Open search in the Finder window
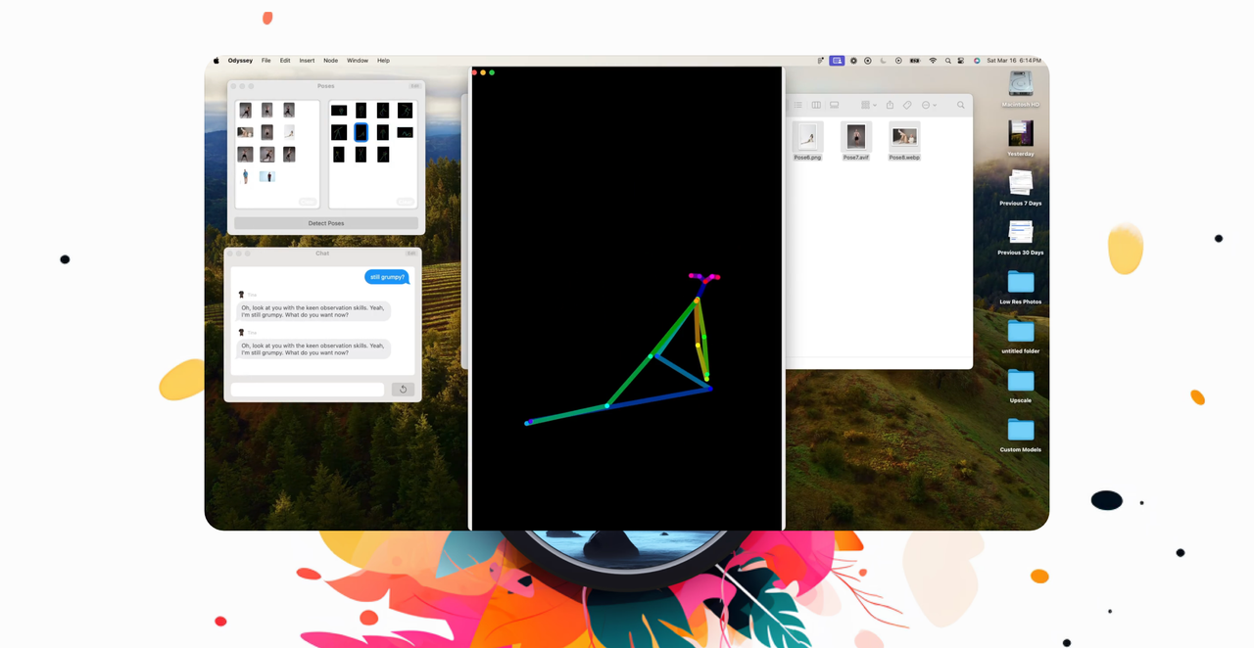The width and height of the screenshot is (1254, 648). pyautogui.click(x=961, y=105)
